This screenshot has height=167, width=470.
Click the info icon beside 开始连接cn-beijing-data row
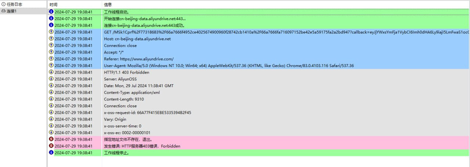coord(51,18)
